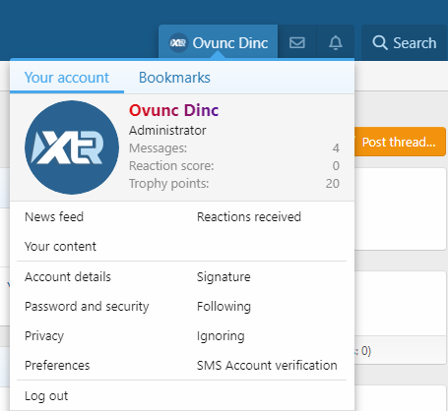Click the Post thread button

(399, 142)
